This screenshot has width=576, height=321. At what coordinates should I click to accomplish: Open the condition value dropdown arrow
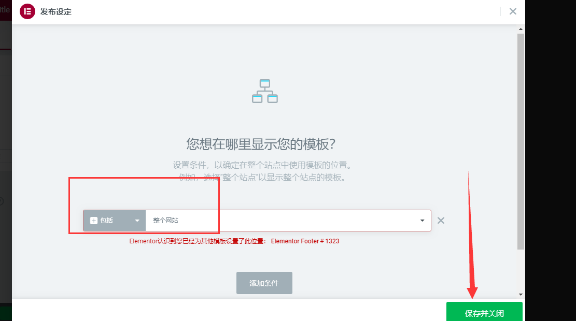pos(422,220)
